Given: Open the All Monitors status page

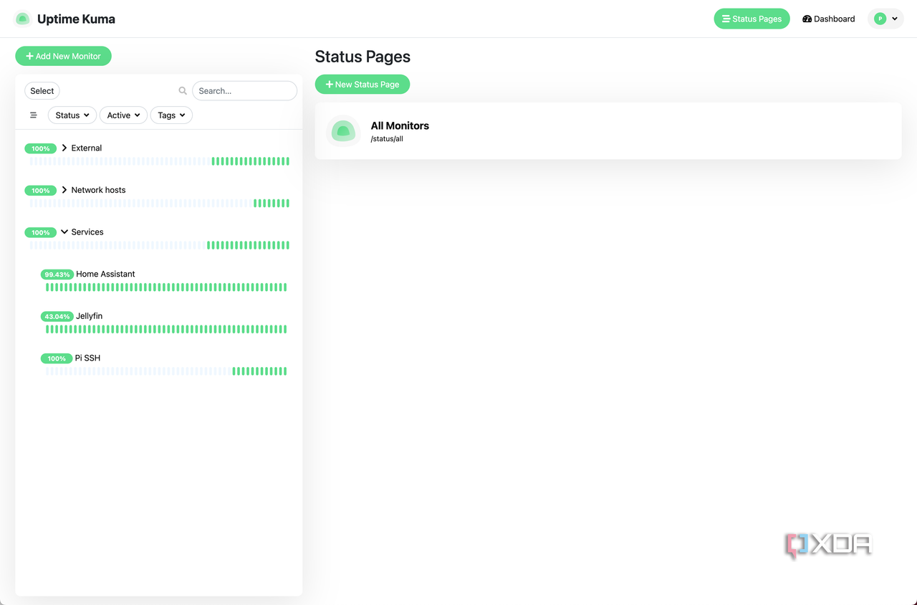Looking at the screenshot, I should point(608,131).
